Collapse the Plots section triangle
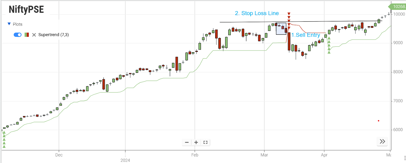The height and width of the screenshot is (163, 406). [9, 24]
